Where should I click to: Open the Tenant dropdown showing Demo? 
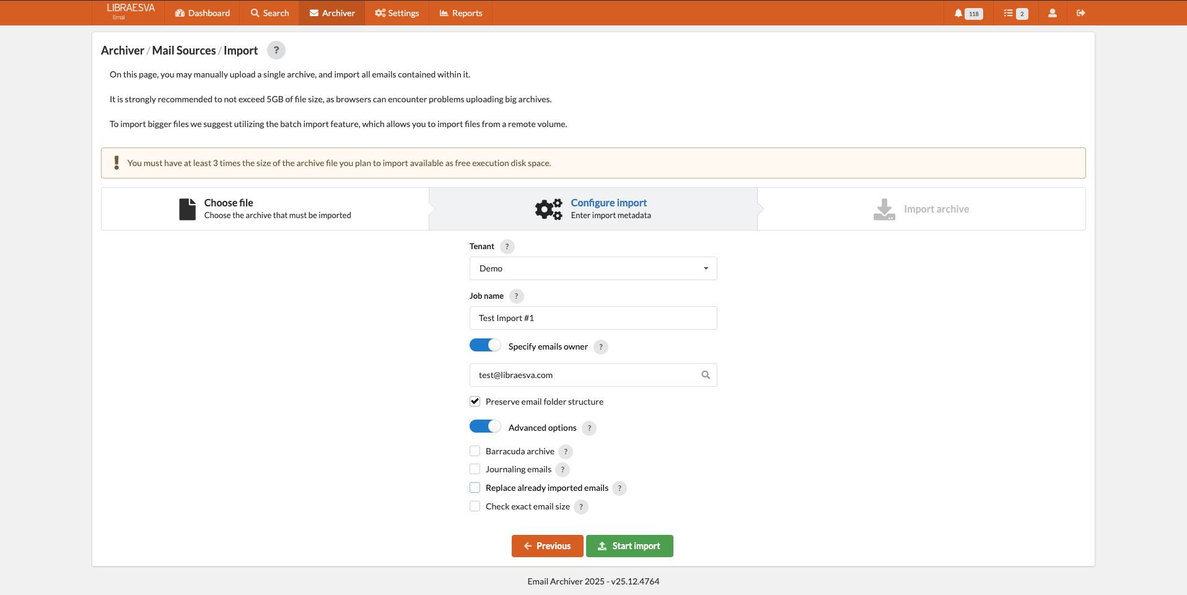click(x=593, y=268)
